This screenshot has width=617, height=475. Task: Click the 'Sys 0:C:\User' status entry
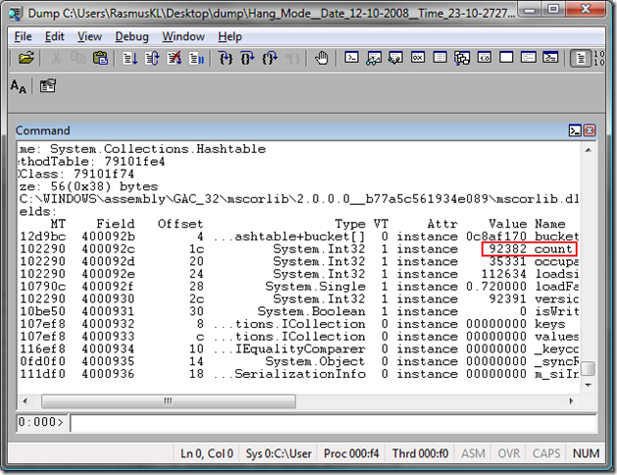click(x=279, y=453)
